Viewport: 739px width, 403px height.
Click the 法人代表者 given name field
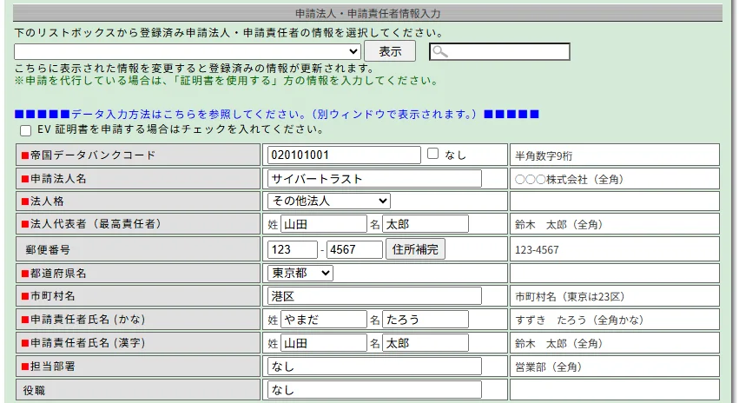pos(425,224)
